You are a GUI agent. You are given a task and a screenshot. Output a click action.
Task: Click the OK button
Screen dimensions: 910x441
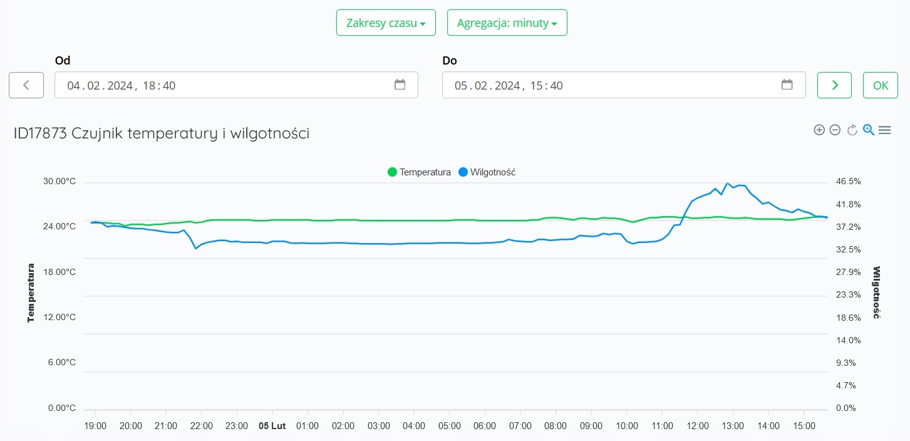tap(881, 85)
